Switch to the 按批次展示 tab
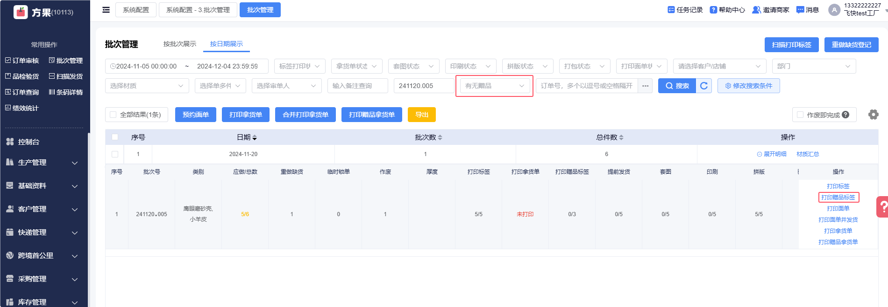Viewport: 888px width, 307px height. 179,44
